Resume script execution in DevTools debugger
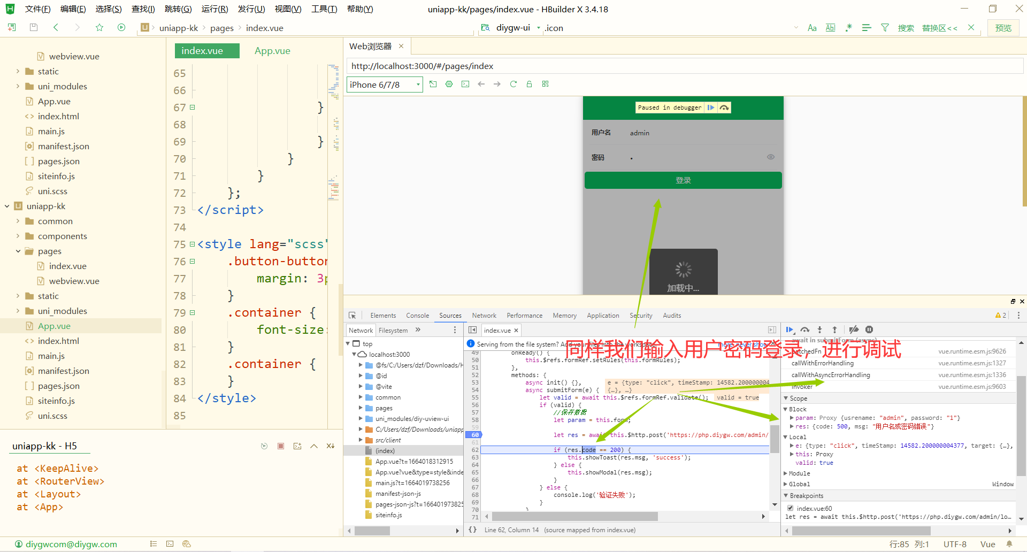This screenshot has height=552, width=1027. [790, 329]
